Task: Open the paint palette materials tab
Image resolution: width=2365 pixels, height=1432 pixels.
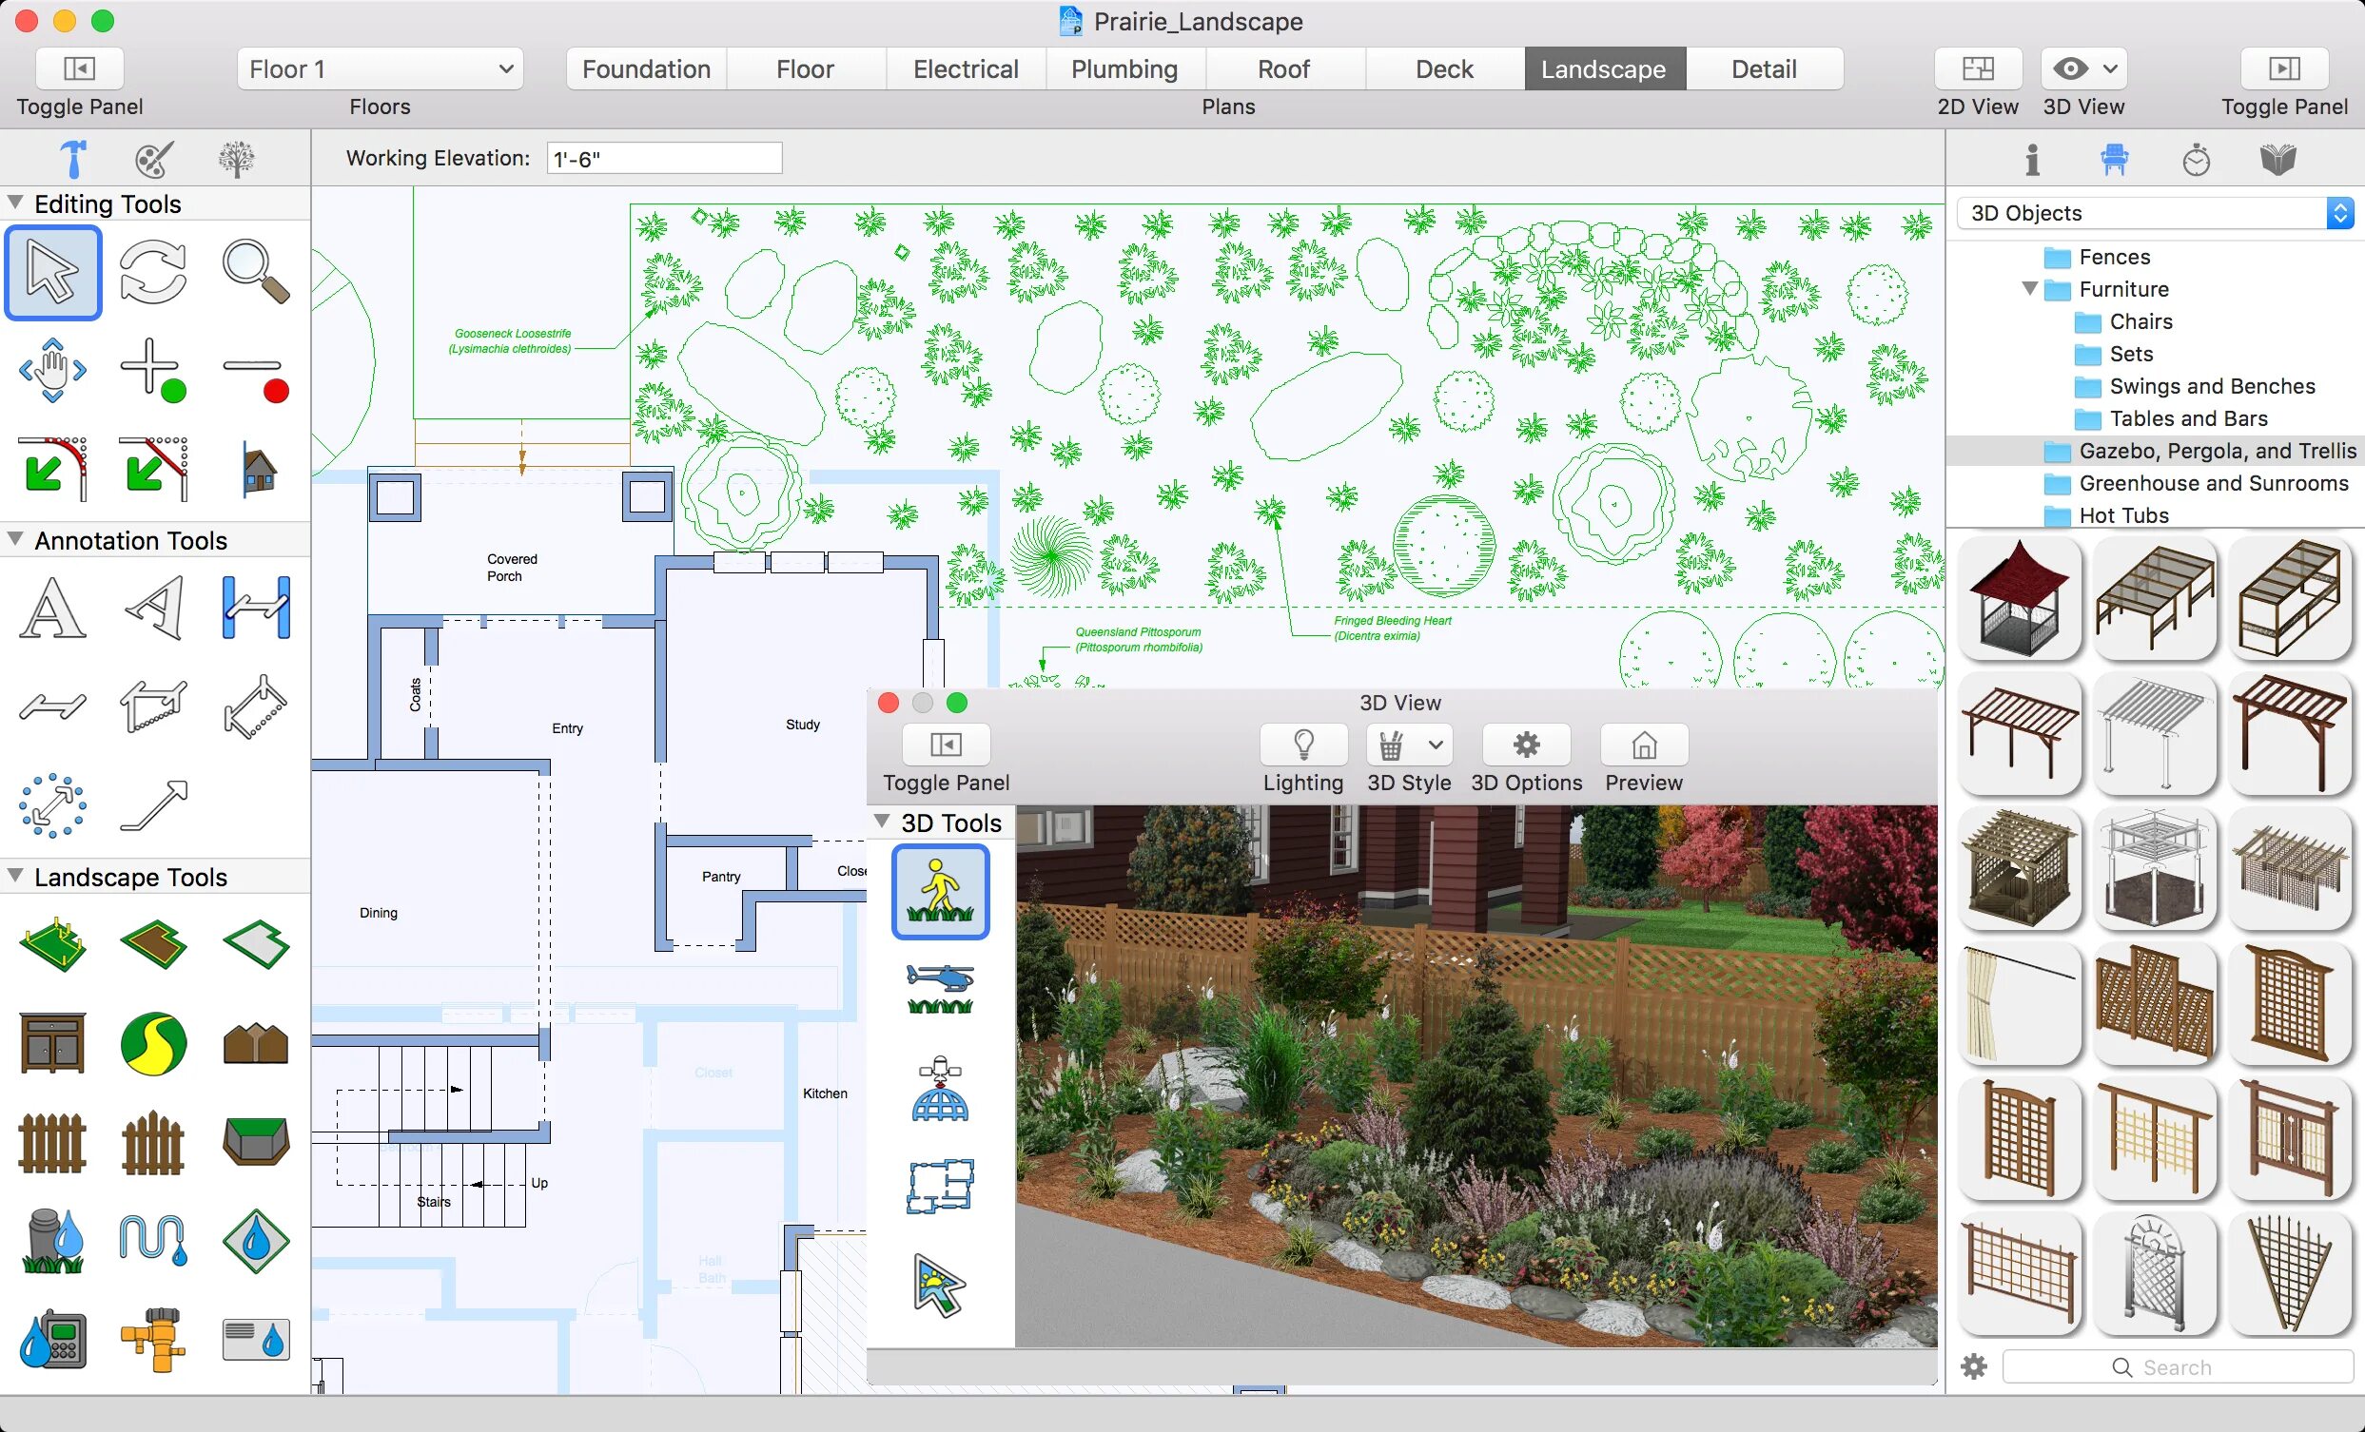Action: [x=154, y=159]
